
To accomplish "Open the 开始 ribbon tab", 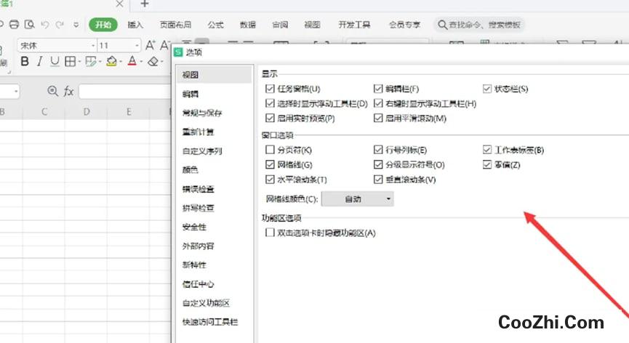I will tap(103, 25).
